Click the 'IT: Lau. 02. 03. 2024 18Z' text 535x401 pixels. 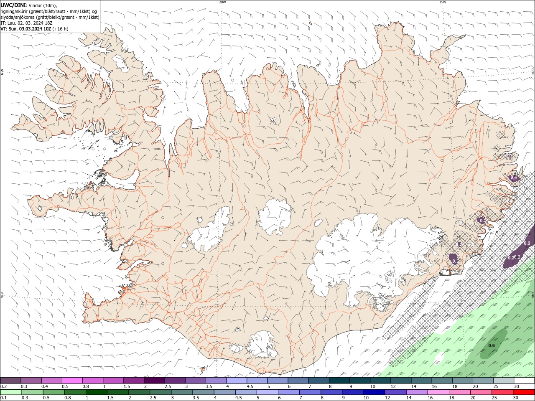tap(26, 23)
